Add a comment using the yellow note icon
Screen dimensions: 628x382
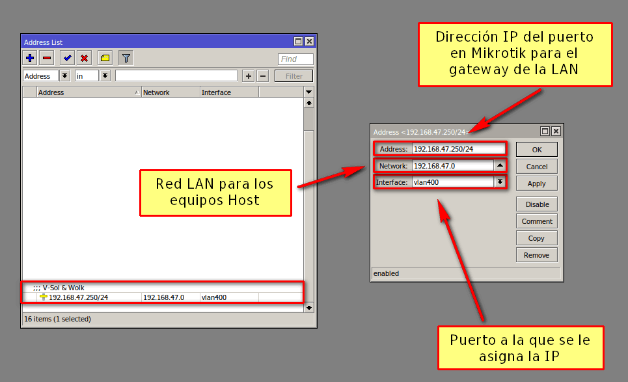pyautogui.click(x=105, y=58)
